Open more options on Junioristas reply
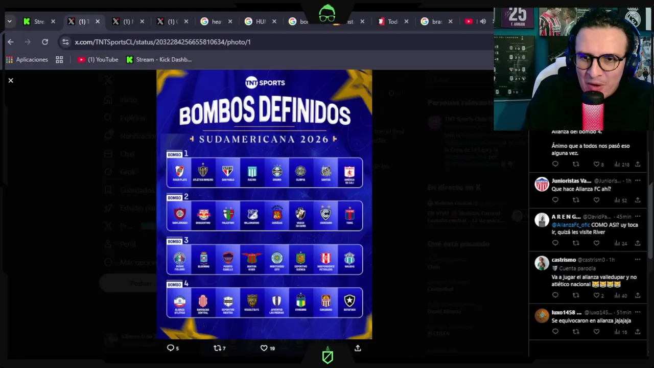Viewport: 654px width, 368px height. tap(637, 180)
